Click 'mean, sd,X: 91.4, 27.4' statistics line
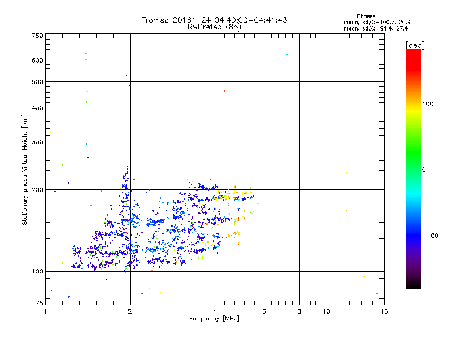This screenshot has height=339, width=452. pyautogui.click(x=376, y=29)
